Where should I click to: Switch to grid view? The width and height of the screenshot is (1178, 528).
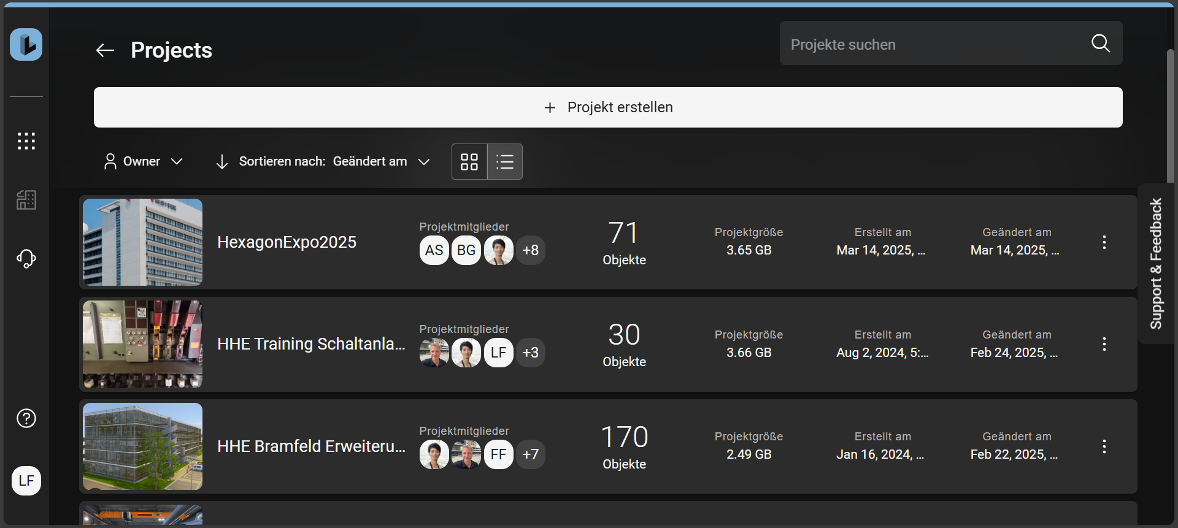point(469,161)
